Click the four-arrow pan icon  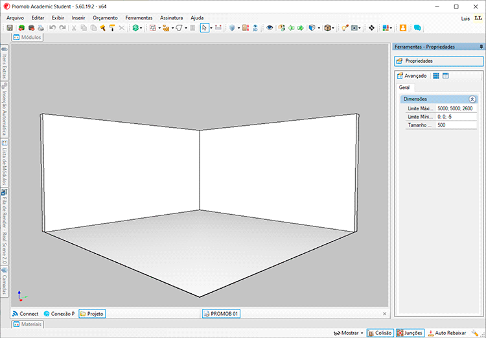click(x=371, y=28)
